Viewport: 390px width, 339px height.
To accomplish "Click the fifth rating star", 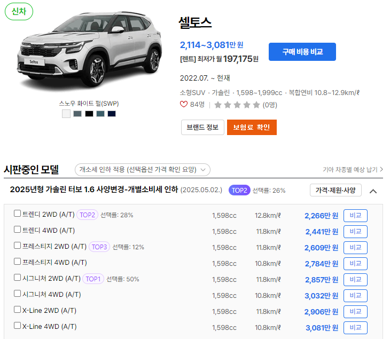I will (256, 105).
